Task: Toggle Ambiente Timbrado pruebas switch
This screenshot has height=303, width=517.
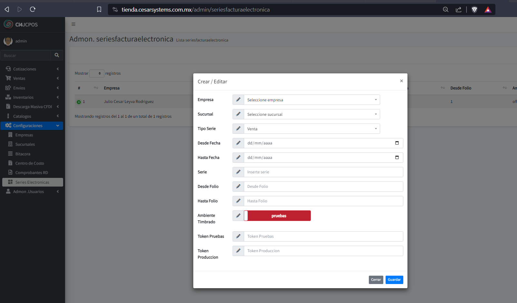Action: (x=277, y=216)
